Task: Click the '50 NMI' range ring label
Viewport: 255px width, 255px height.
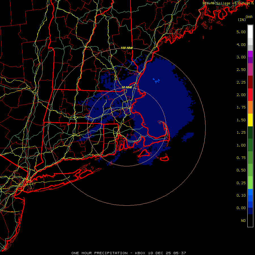Action: pos(127,87)
